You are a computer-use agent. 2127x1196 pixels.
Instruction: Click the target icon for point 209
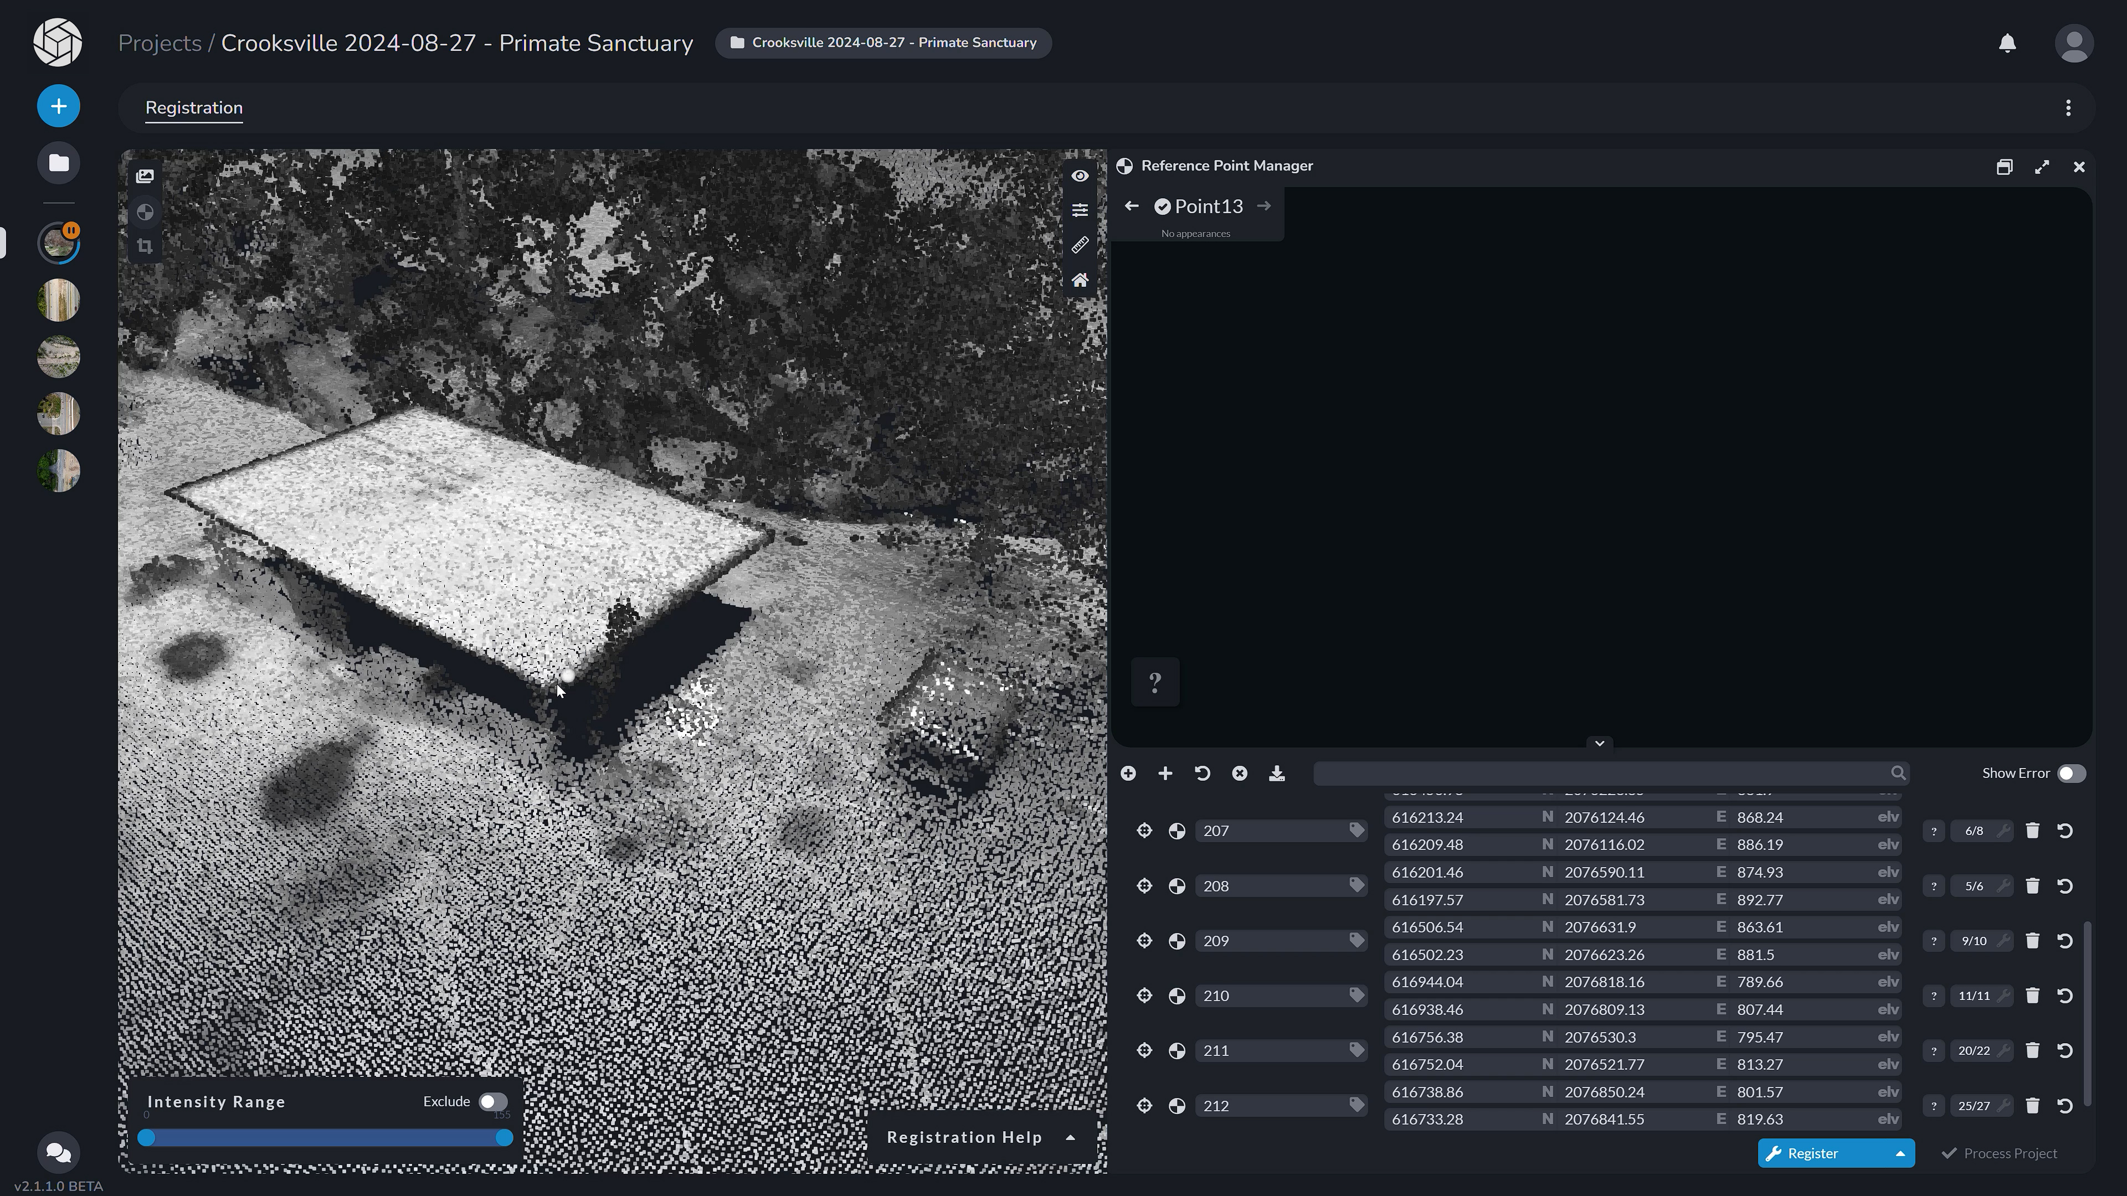[1176, 941]
